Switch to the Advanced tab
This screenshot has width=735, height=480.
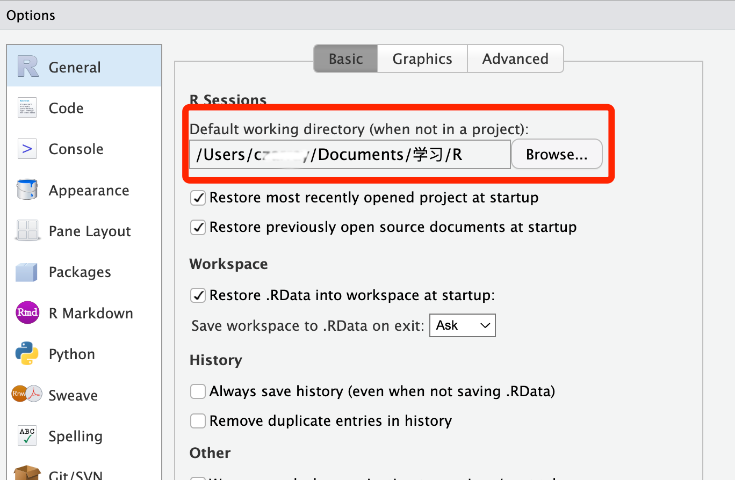point(515,59)
